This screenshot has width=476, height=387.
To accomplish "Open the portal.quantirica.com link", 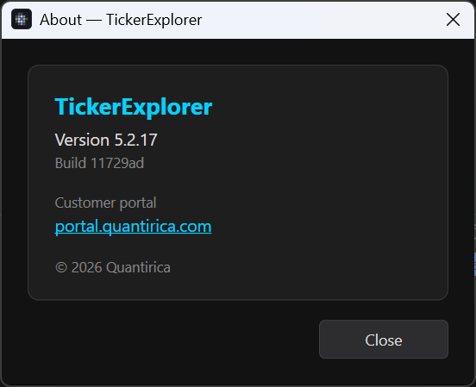I will [133, 227].
